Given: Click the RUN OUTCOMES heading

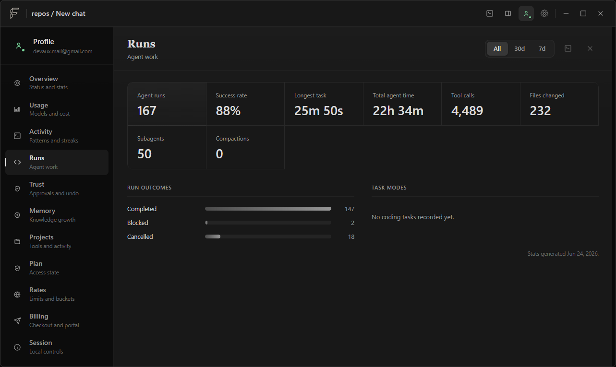Looking at the screenshot, I should 149,188.
